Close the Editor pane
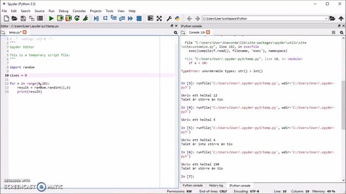Viewport: 346px width, 194px height. click(176, 26)
